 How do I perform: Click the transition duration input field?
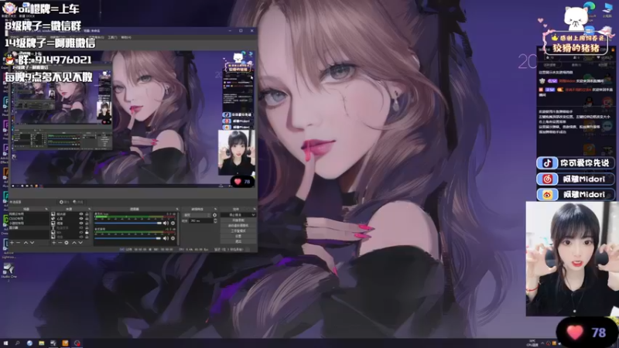(x=201, y=221)
